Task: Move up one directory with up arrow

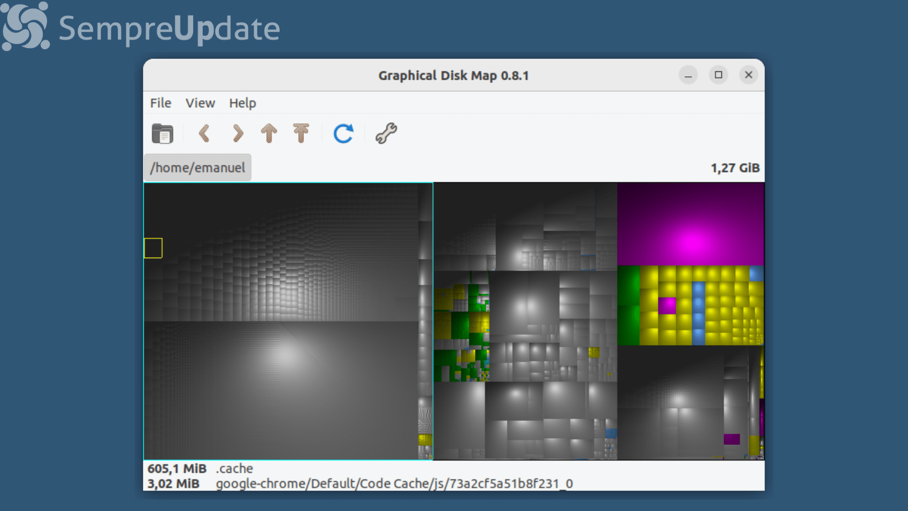Action: (269, 133)
